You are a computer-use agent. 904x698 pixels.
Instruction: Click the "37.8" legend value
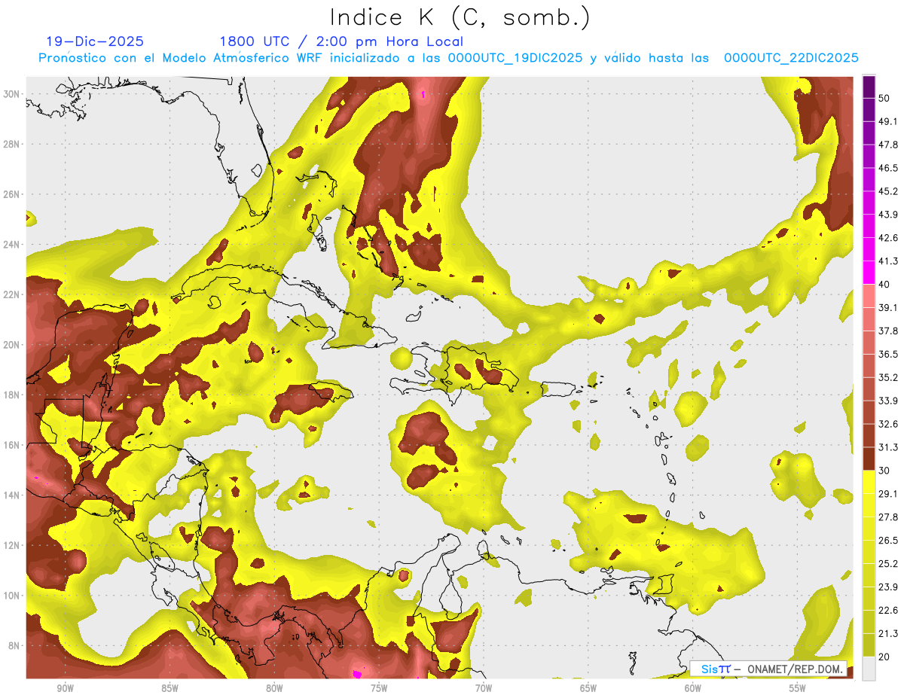click(887, 331)
